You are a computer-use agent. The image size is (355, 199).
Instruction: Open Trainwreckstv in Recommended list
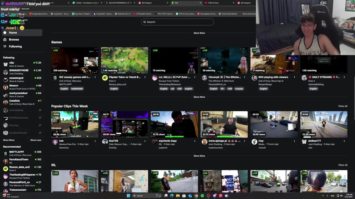(22, 190)
